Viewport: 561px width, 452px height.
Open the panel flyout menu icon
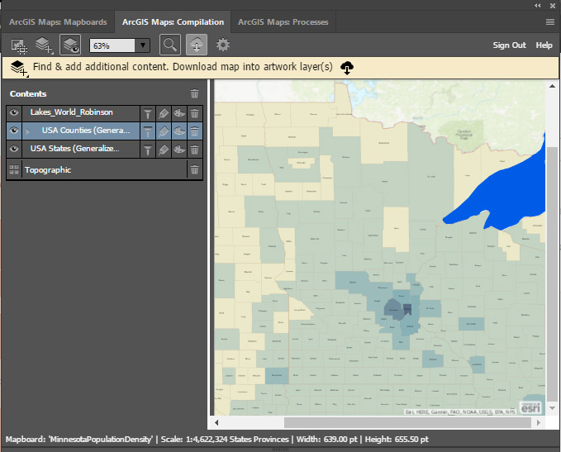click(550, 22)
